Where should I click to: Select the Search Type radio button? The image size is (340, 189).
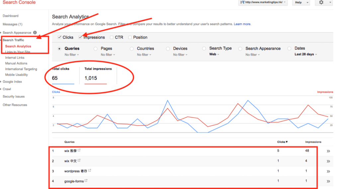[204, 48]
